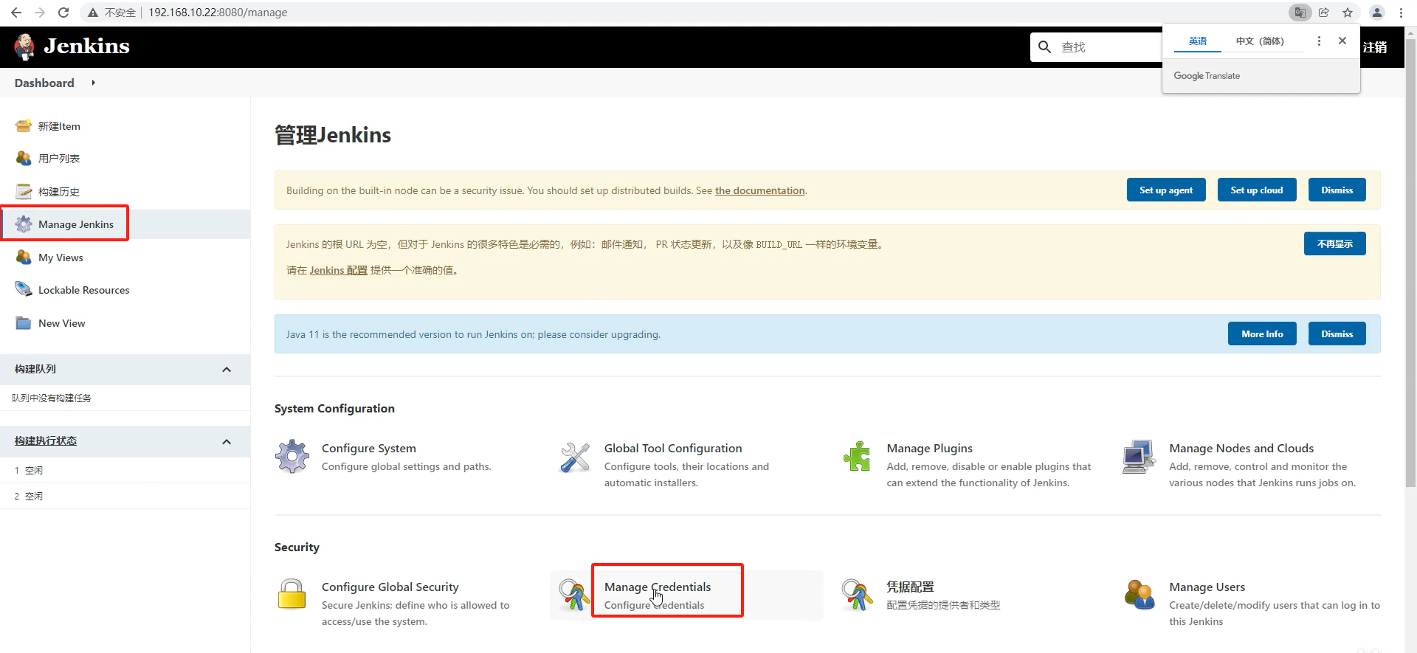
Task: Collapse the 构建执行状态 panel
Action: click(227, 441)
